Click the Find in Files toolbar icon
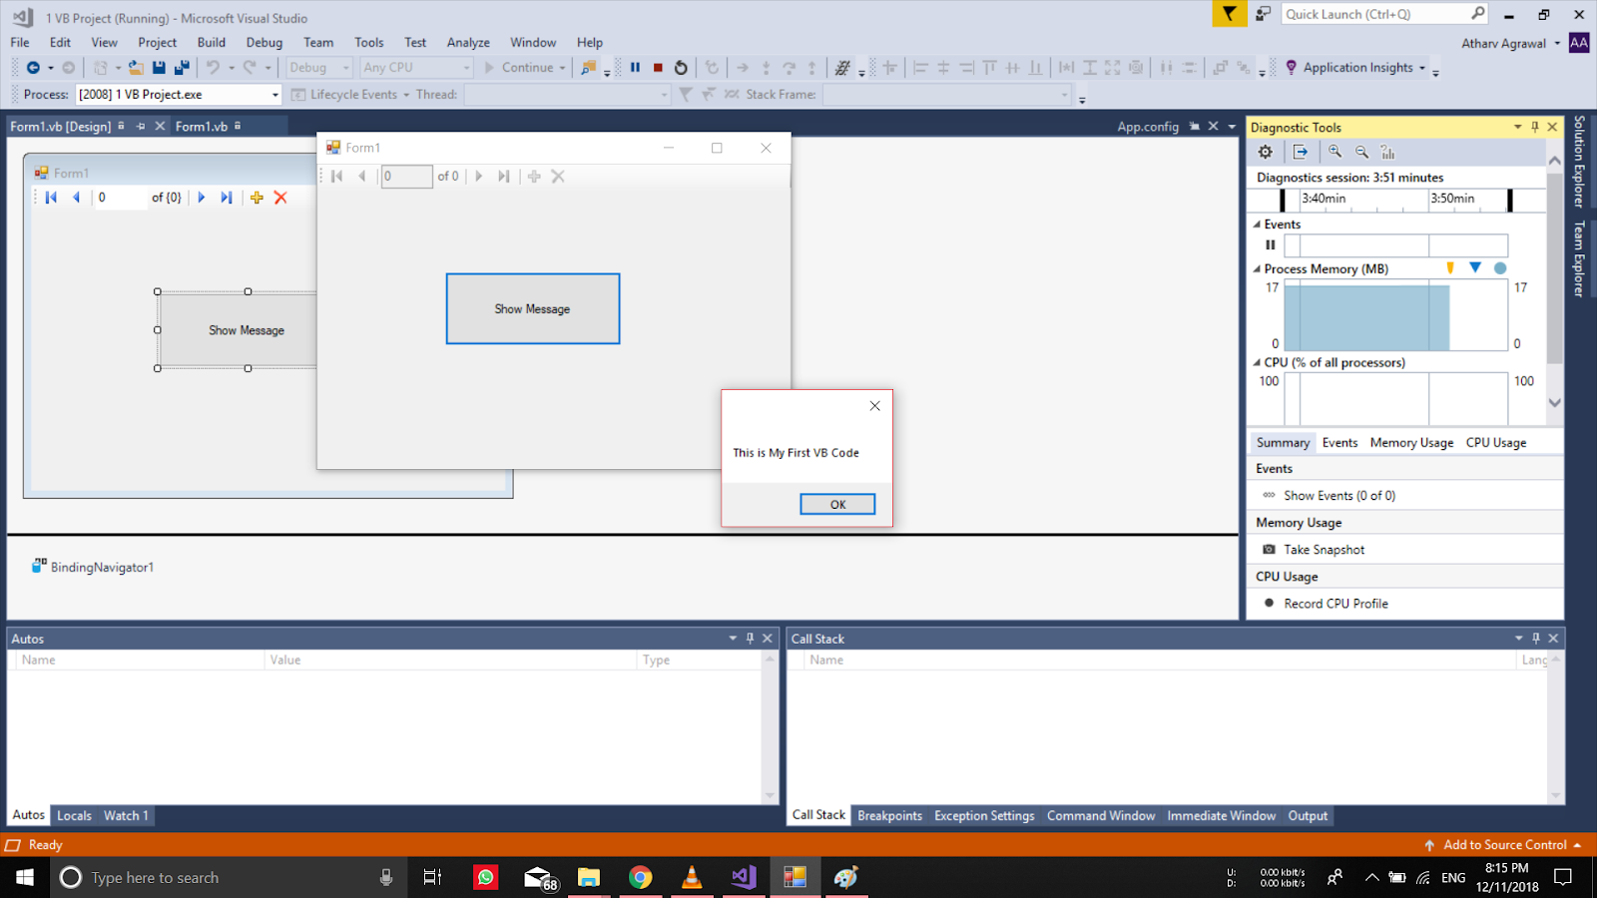The image size is (1597, 898). [589, 68]
